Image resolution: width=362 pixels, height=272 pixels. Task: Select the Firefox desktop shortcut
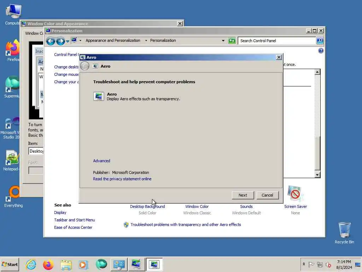[x=13, y=50]
